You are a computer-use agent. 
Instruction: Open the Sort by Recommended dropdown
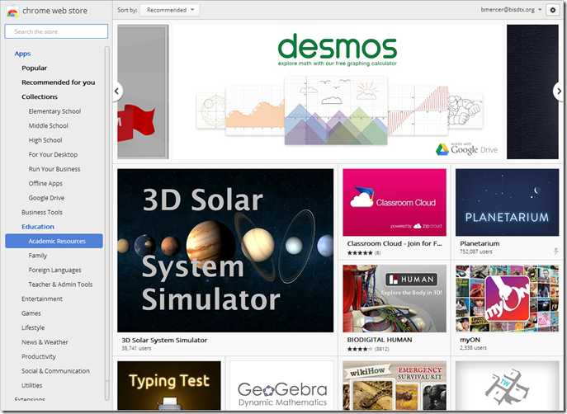pyautogui.click(x=169, y=10)
